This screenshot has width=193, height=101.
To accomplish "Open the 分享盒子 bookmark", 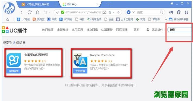I will pos(94,19).
